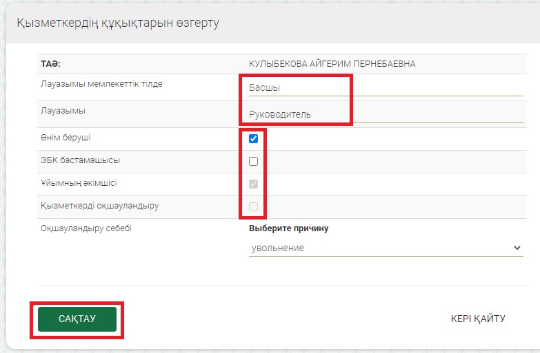Uncheck the Өнім беруші checkbox

[253, 138]
